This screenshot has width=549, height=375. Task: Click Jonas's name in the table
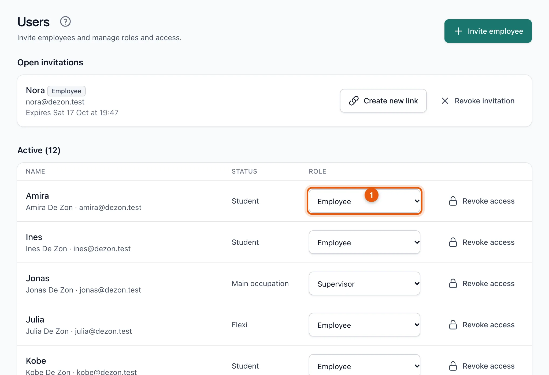tap(38, 278)
